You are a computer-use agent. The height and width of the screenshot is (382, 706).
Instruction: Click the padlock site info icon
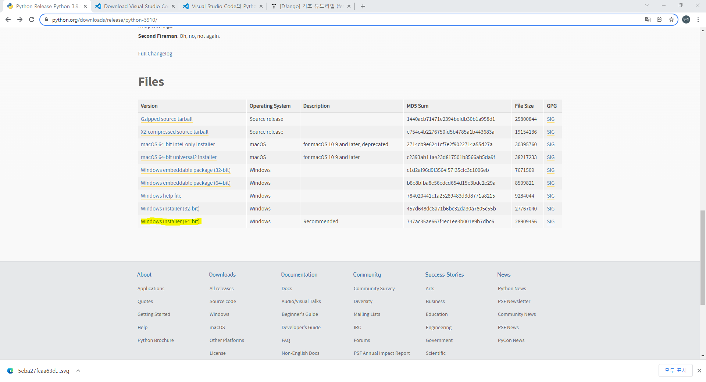[x=46, y=20]
